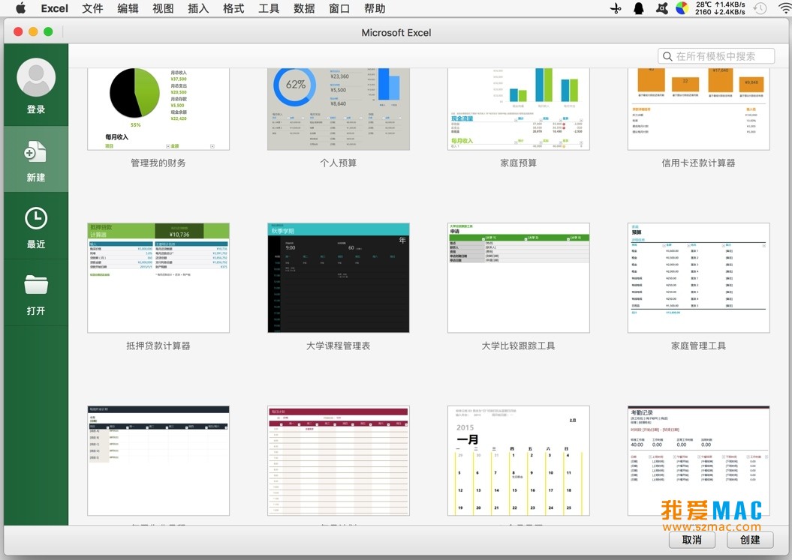Click the 个人预算 caption text
The height and width of the screenshot is (560, 792).
point(339,163)
